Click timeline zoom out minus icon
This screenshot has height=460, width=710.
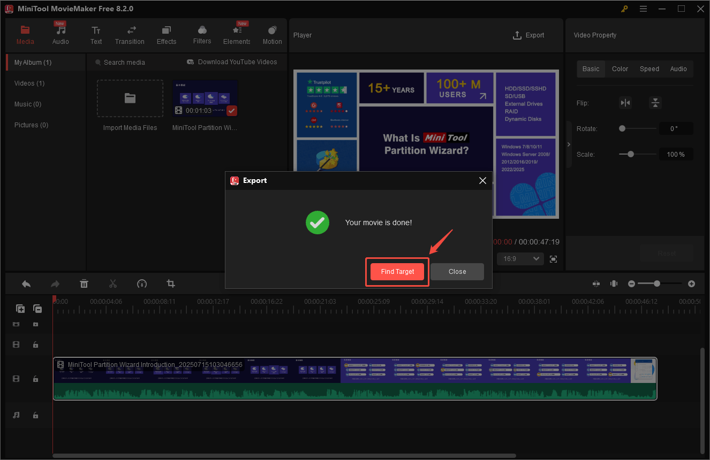click(632, 283)
